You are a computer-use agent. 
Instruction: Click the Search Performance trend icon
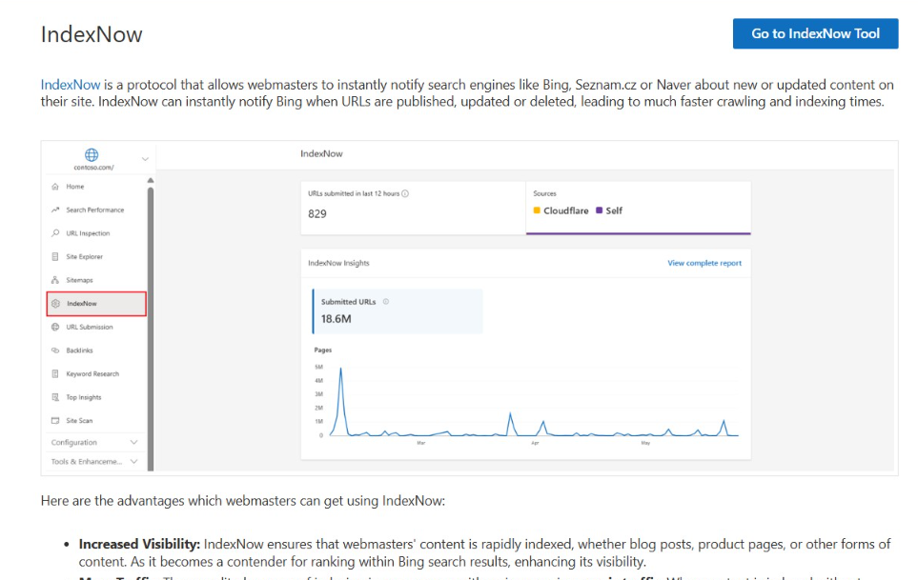(55, 210)
